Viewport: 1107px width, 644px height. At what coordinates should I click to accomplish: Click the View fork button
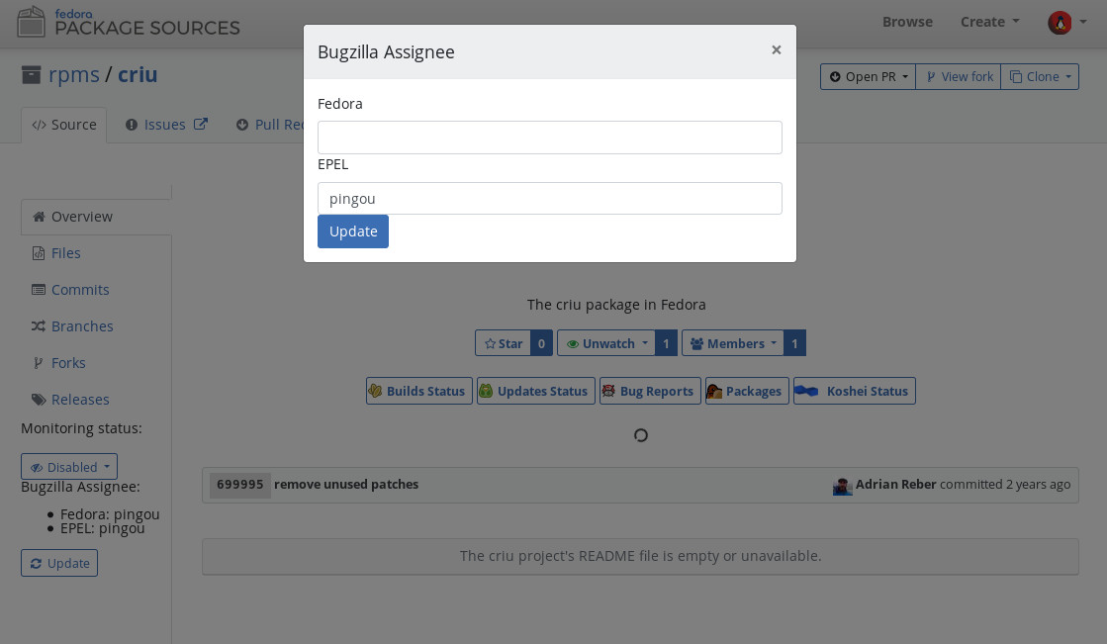tap(958, 76)
